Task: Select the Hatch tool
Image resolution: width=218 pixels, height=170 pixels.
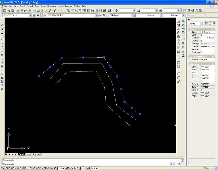Action: (x=2, y=74)
